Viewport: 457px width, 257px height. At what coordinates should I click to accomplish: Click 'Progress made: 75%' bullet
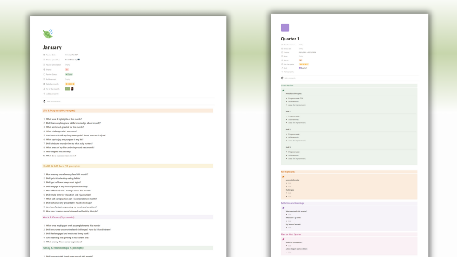[x=296, y=98]
